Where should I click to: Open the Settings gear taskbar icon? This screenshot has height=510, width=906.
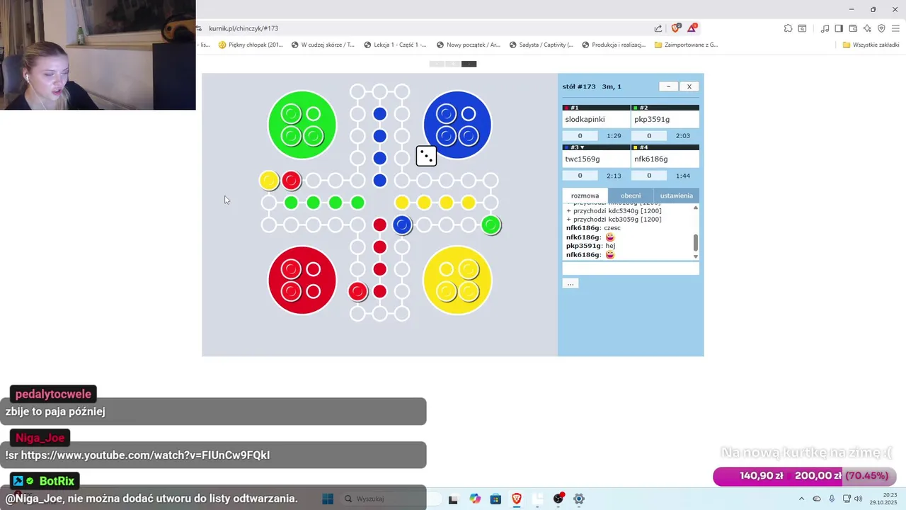579,499
